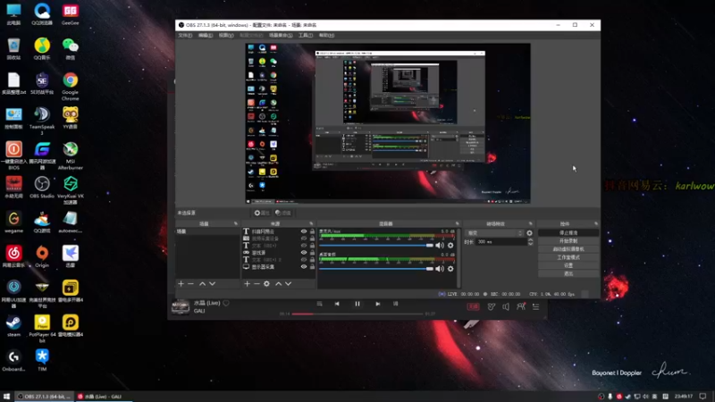Image resolution: width=715 pixels, height=402 pixels.
Task: Open playback mode icon left of previous
Action: pyautogui.click(x=320, y=304)
